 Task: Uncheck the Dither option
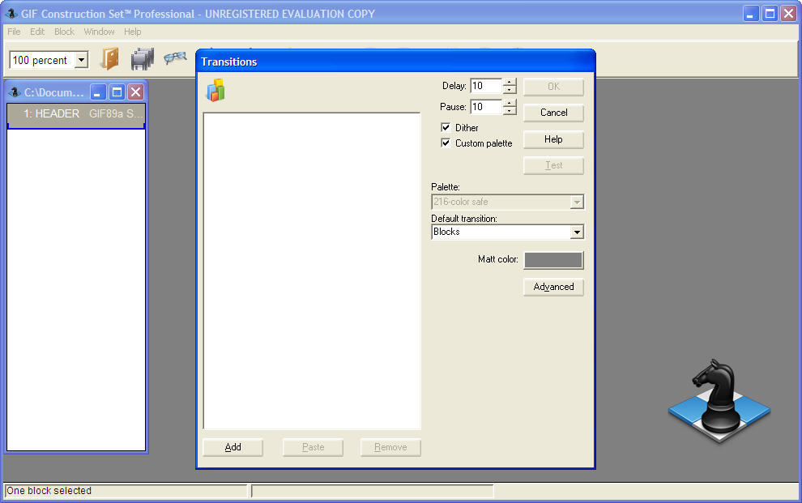click(x=445, y=127)
